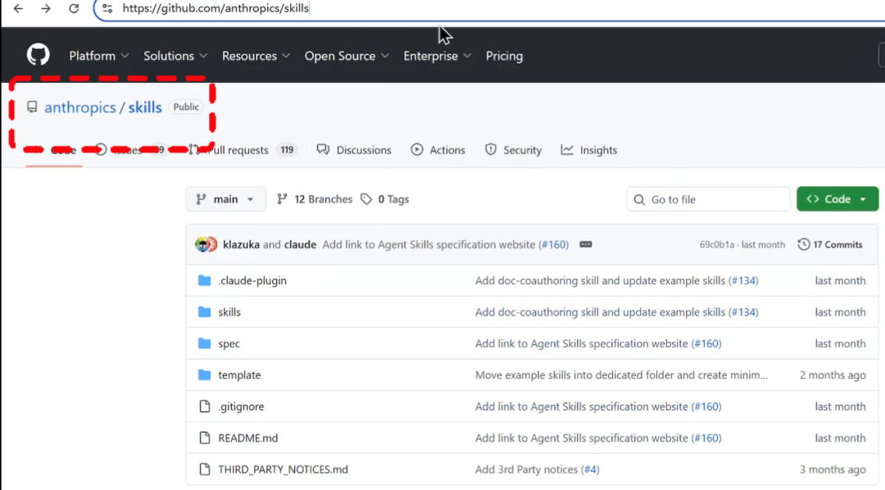Image resolution: width=885 pixels, height=490 pixels.
Task: Click the template row commit message
Action: (x=621, y=374)
